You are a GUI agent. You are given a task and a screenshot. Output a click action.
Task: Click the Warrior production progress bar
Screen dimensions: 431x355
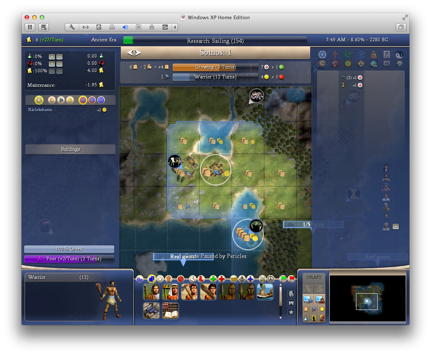pyautogui.click(x=215, y=77)
